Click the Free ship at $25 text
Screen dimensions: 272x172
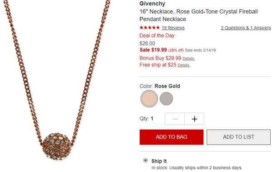(x=158, y=65)
